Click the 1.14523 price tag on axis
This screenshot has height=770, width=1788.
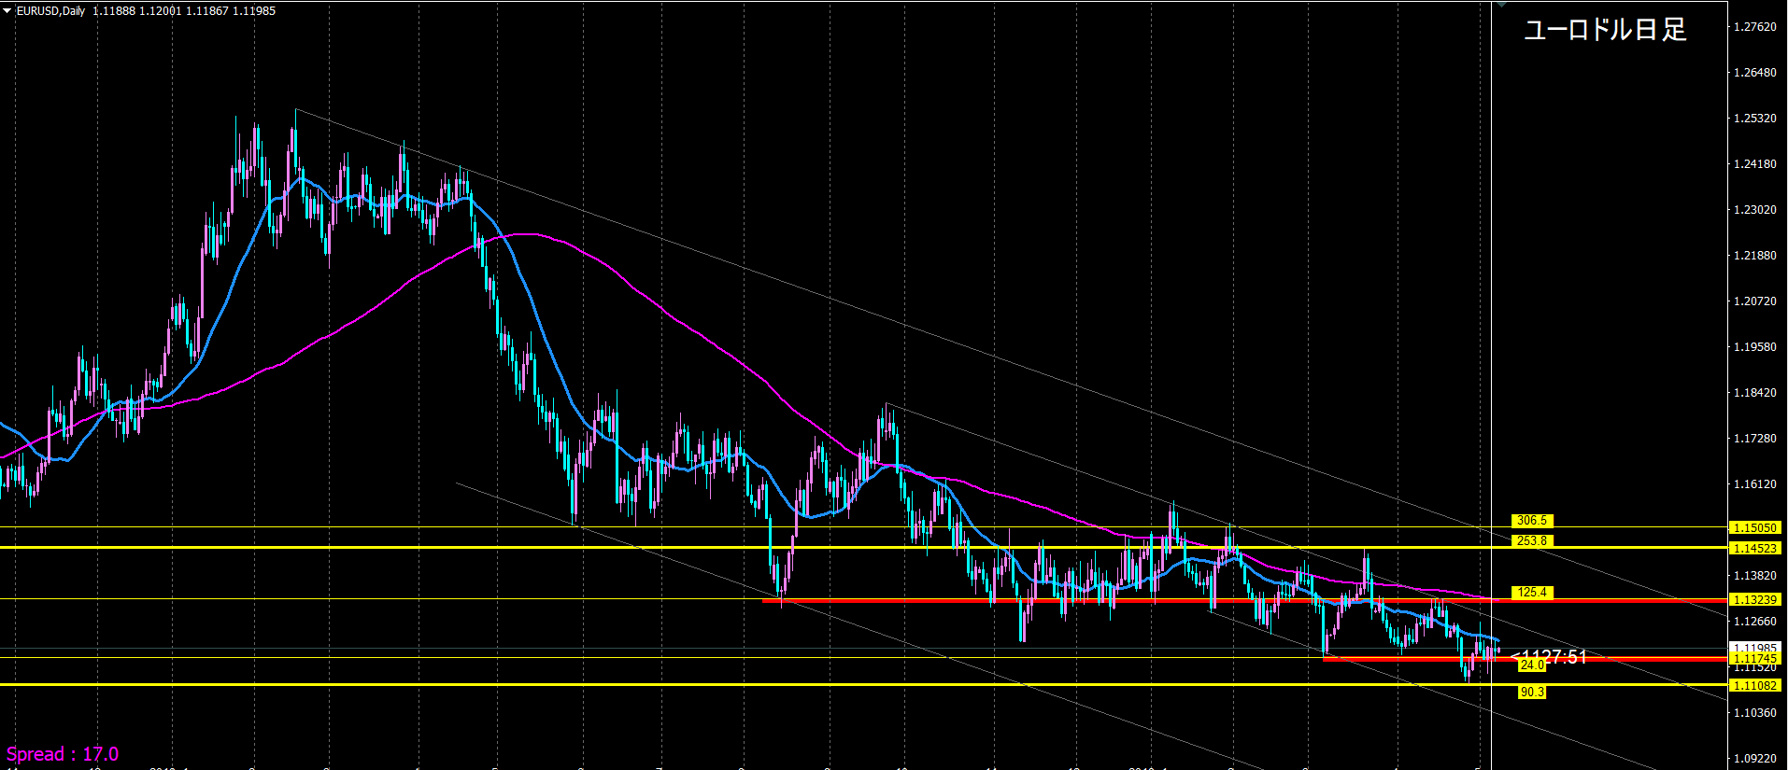tap(1755, 549)
